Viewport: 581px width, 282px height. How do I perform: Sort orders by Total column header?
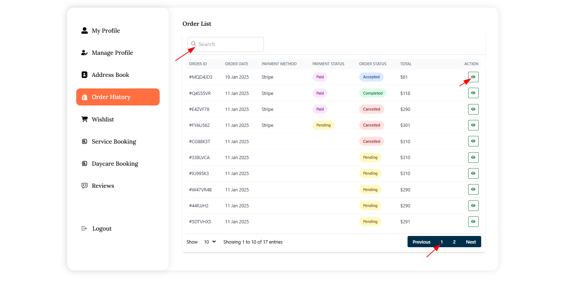tap(406, 64)
